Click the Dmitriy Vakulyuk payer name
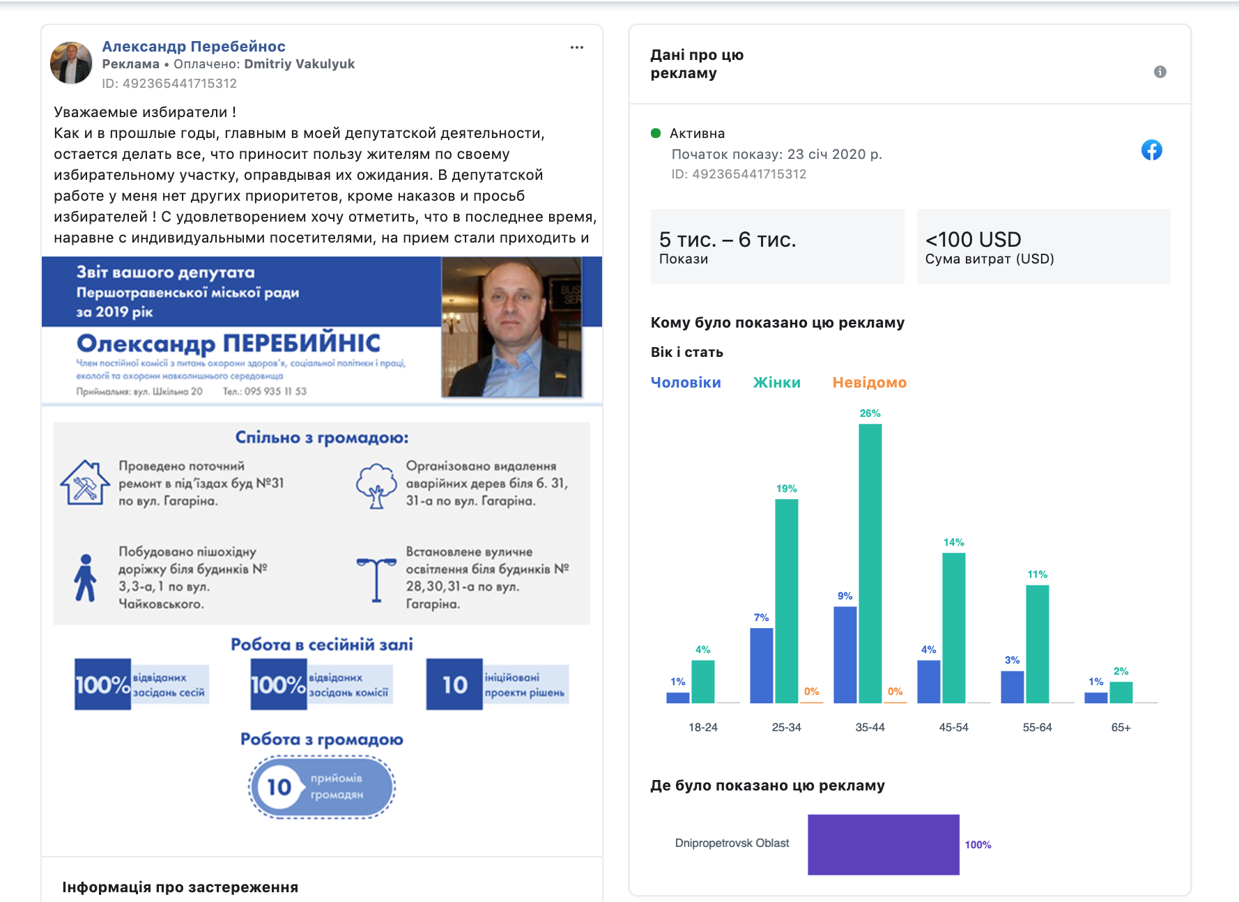Screen dimensions: 1239x902 click(x=299, y=64)
